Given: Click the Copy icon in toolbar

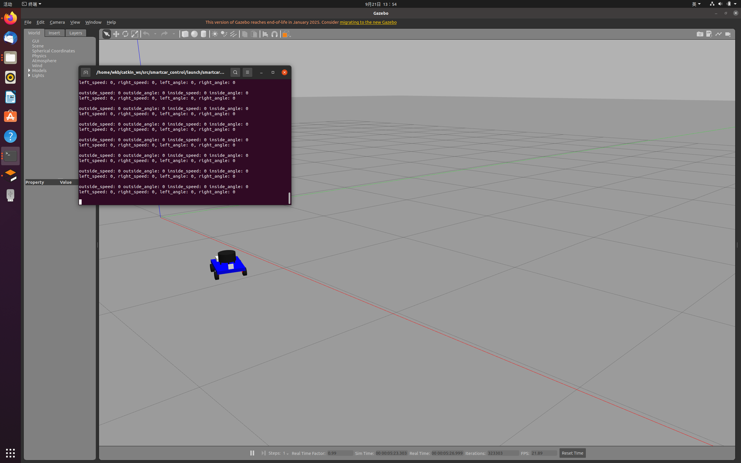Looking at the screenshot, I should coord(245,34).
